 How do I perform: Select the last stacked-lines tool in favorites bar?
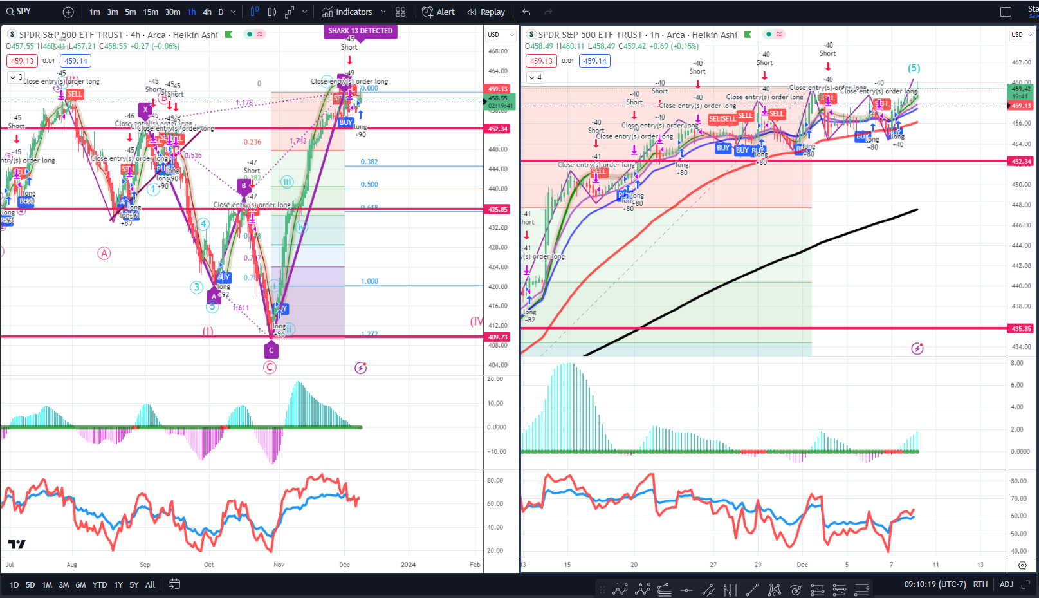coord(862,590)
